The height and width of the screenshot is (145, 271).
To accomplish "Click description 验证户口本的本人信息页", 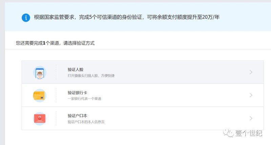I will [x=86, y=122].
